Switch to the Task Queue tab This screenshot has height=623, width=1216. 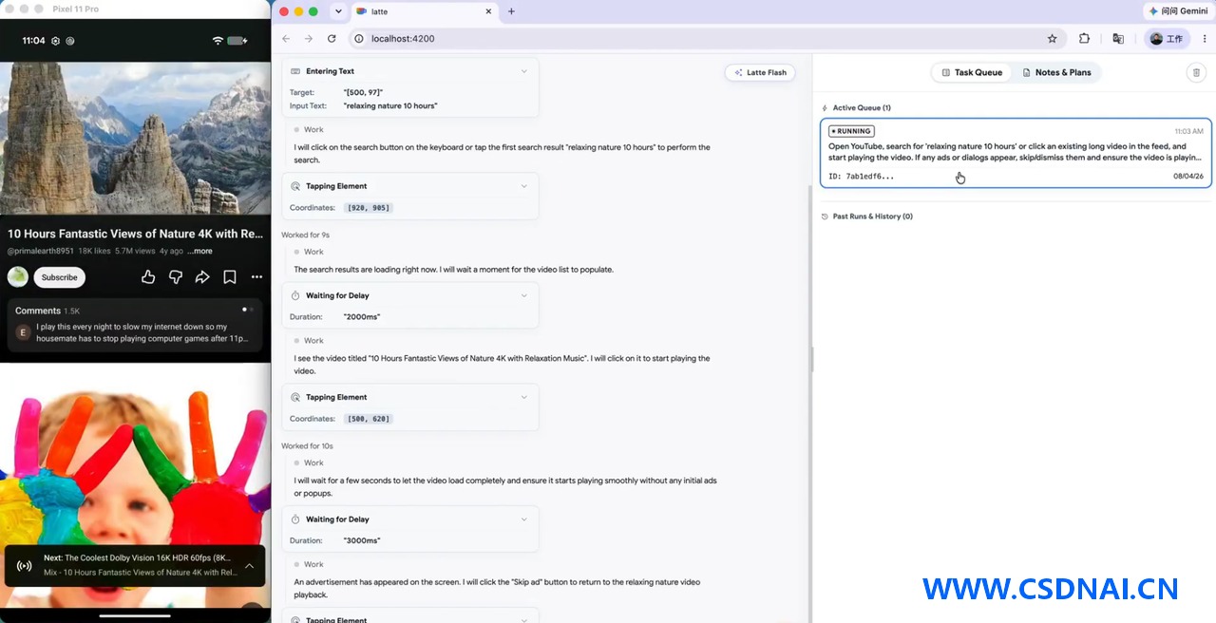(x=972, y=72)
